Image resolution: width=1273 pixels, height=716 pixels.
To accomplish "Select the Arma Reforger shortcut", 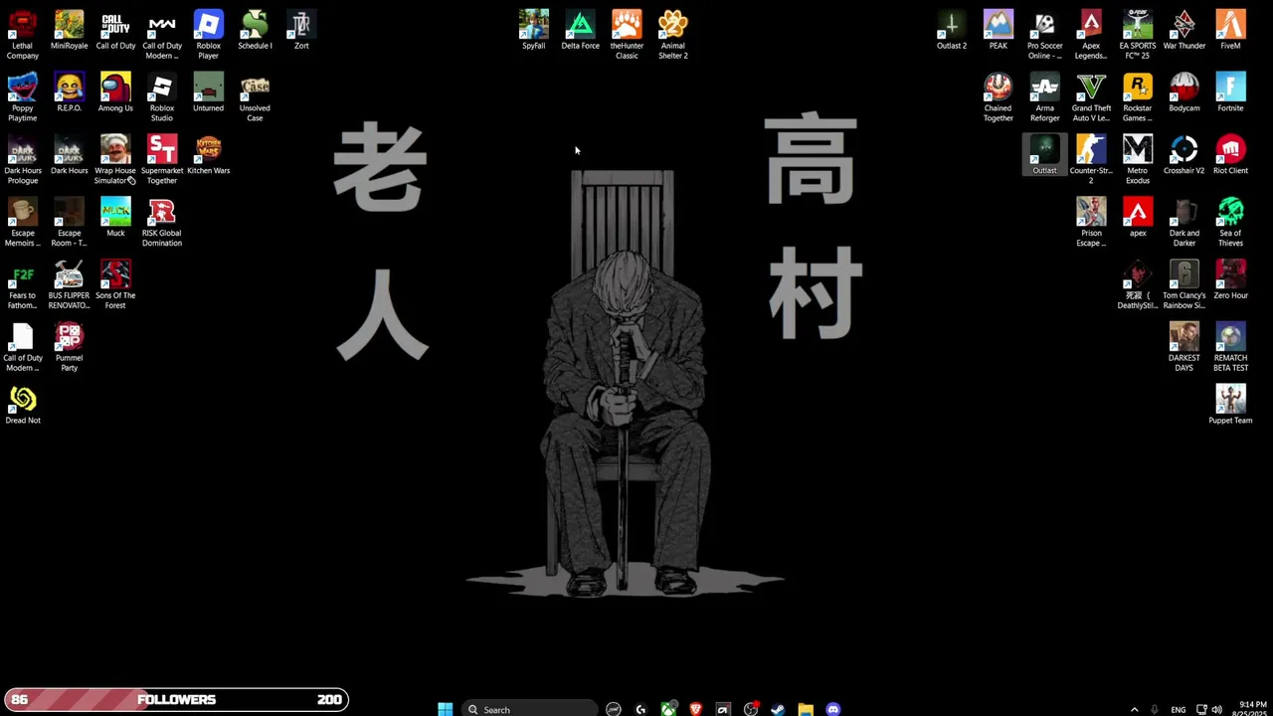I will click(1045, 97).
